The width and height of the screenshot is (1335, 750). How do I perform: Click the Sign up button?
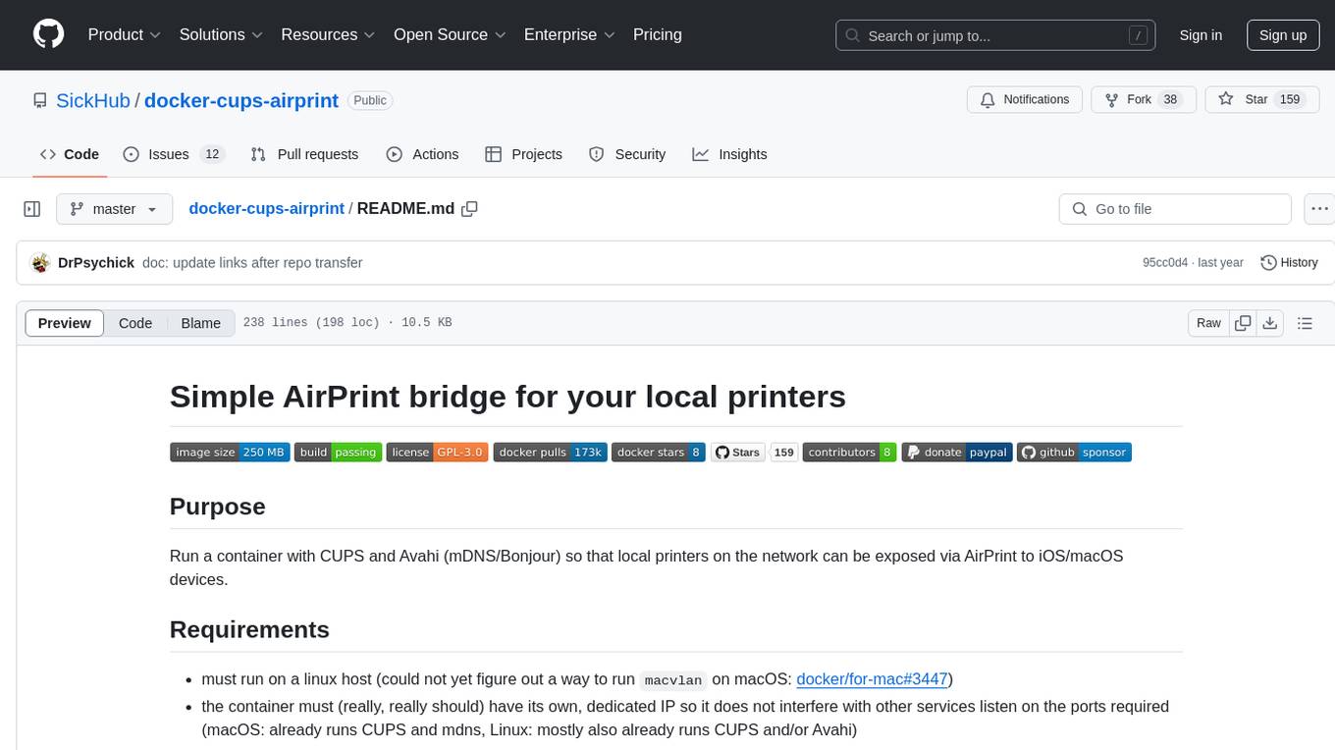pos(1283,35)
